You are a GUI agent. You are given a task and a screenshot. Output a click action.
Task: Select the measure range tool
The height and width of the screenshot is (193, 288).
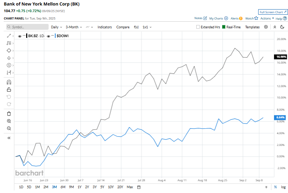tap(9, 72)
